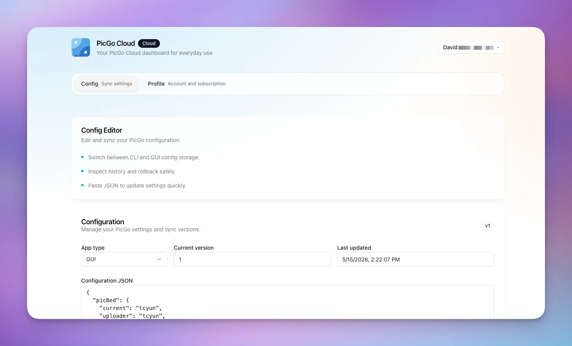Click the Configuration section heading
Image resolution: width=572 pixels, height=346 pixels.
(x=103, y=222)
